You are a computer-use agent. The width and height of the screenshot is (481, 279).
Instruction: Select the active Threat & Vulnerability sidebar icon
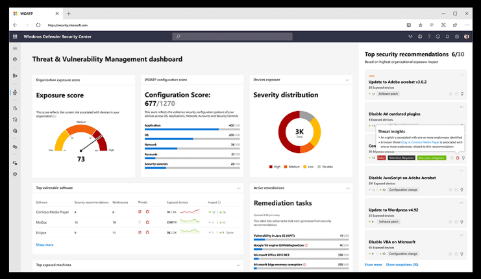pyautogui.click(x=15, y=92)
